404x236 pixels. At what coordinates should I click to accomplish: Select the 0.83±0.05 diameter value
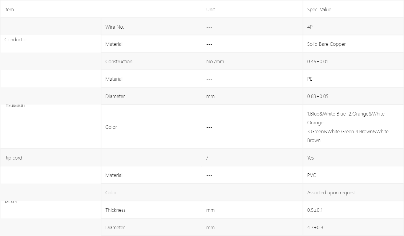click(318, 96)
